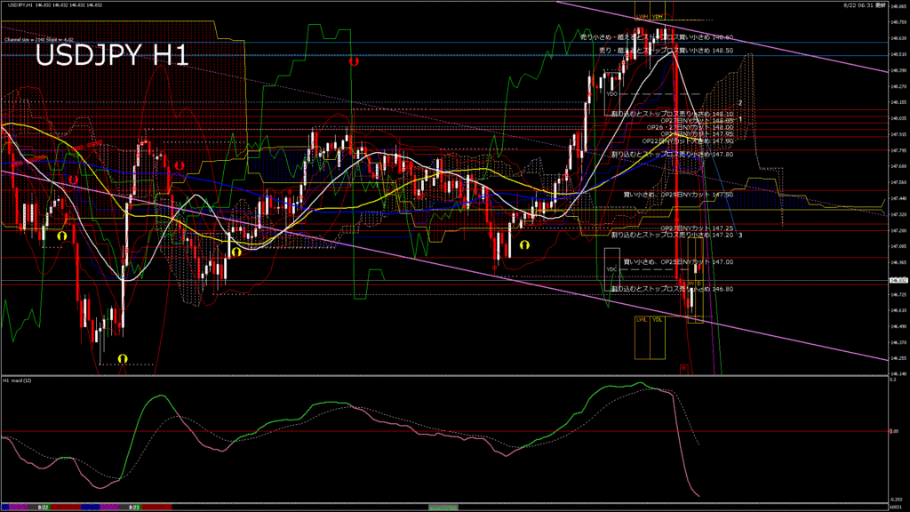Image resolution: width=910 pixels, height=512 pixels.
Task: Select the YDL box marker
Action: [658, 319]
